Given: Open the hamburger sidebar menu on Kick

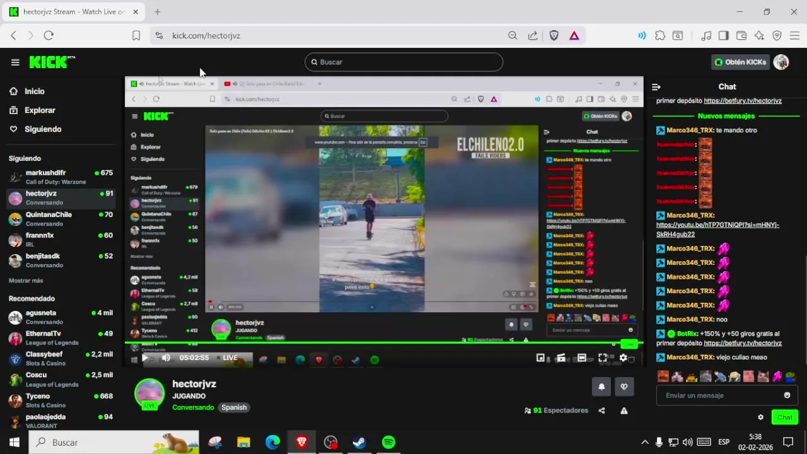Looking at the screenshot, I should tap(15, 62).
